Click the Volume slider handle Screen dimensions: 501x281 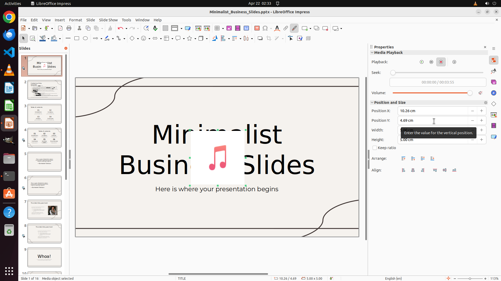(x=470, y=93)
